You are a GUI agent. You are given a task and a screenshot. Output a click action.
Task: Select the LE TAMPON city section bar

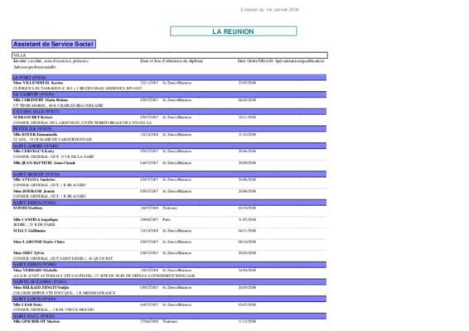click(x=169, y=94)
